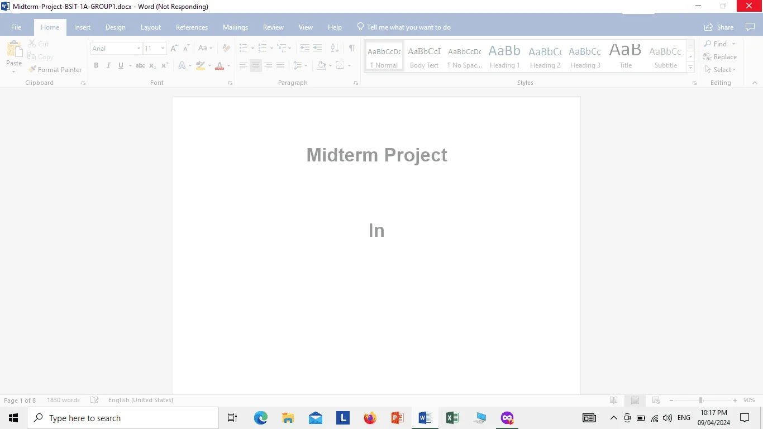Collapse the ribbon with chevron
This screenshot has width=763, height=429.
[x=755, y=83]
